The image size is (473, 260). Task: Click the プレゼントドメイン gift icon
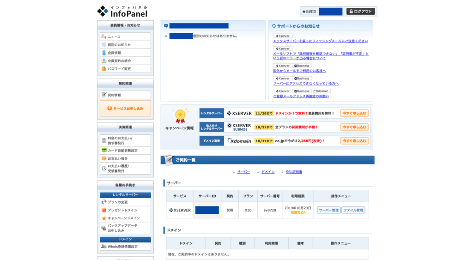click(x=104, y=210)
